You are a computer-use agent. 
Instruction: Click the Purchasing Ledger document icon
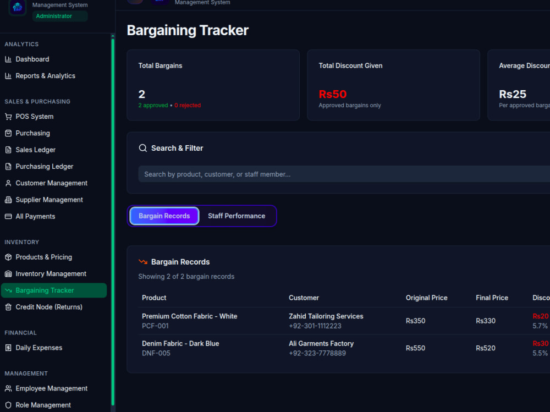point(8,166)
